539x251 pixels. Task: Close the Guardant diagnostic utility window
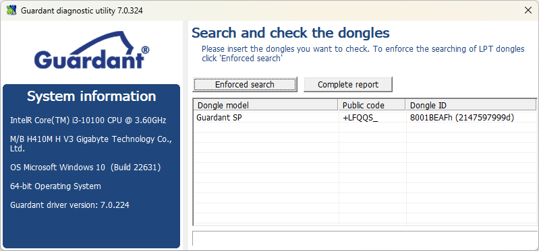[528, 11]
